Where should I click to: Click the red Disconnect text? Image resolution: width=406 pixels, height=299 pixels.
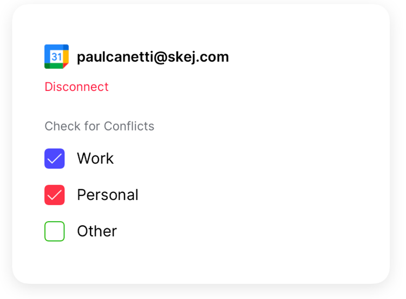76,87
